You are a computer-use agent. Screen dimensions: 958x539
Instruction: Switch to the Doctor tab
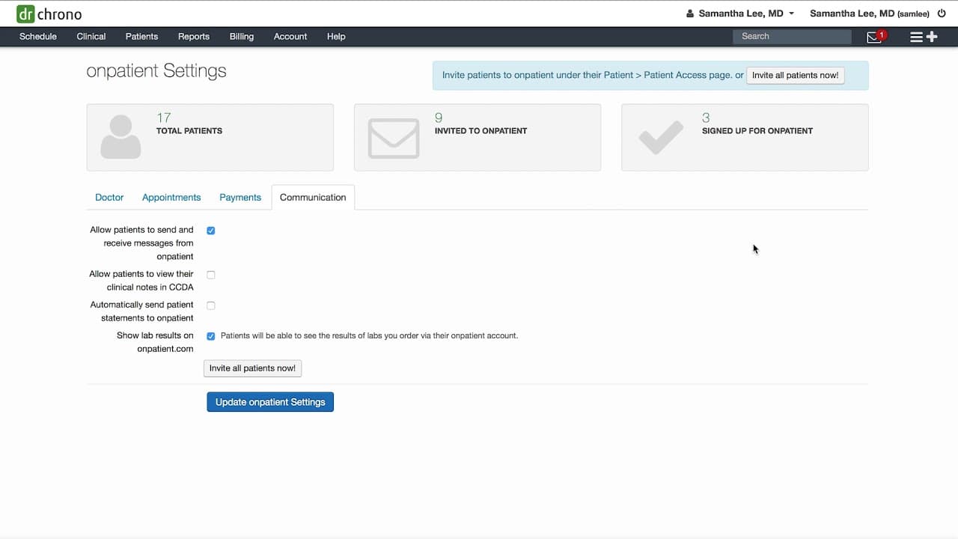click(x=109, y=198)
